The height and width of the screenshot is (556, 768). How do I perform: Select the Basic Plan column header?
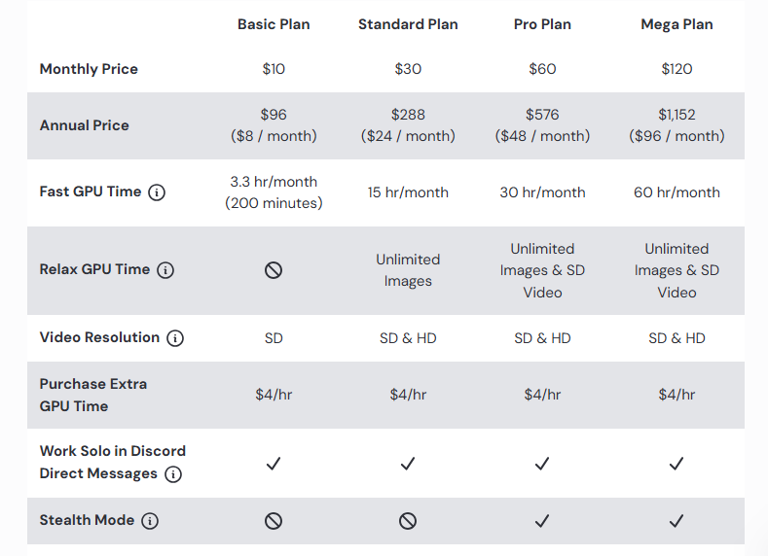click(x=274, y=24)
